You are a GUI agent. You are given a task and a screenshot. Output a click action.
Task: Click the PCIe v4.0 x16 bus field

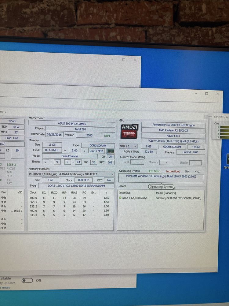click(173, 141)
